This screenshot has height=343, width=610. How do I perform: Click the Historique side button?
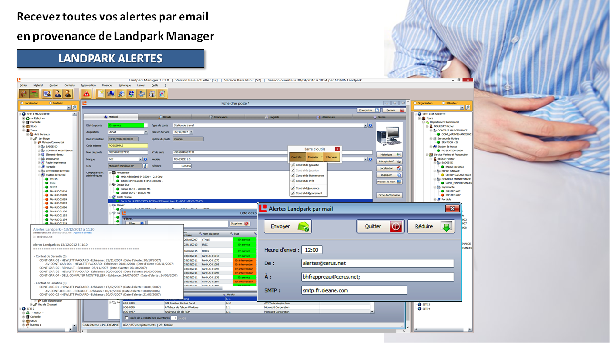tap(389, 155)
